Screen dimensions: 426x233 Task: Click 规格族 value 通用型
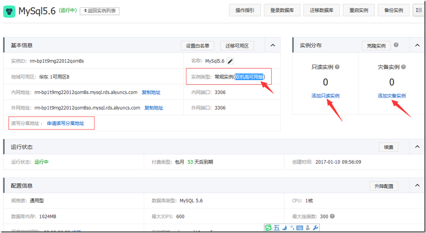pos(37,201)
